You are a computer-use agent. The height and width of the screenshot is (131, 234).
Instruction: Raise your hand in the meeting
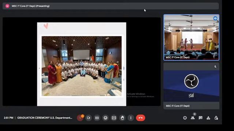coord(122,118)
